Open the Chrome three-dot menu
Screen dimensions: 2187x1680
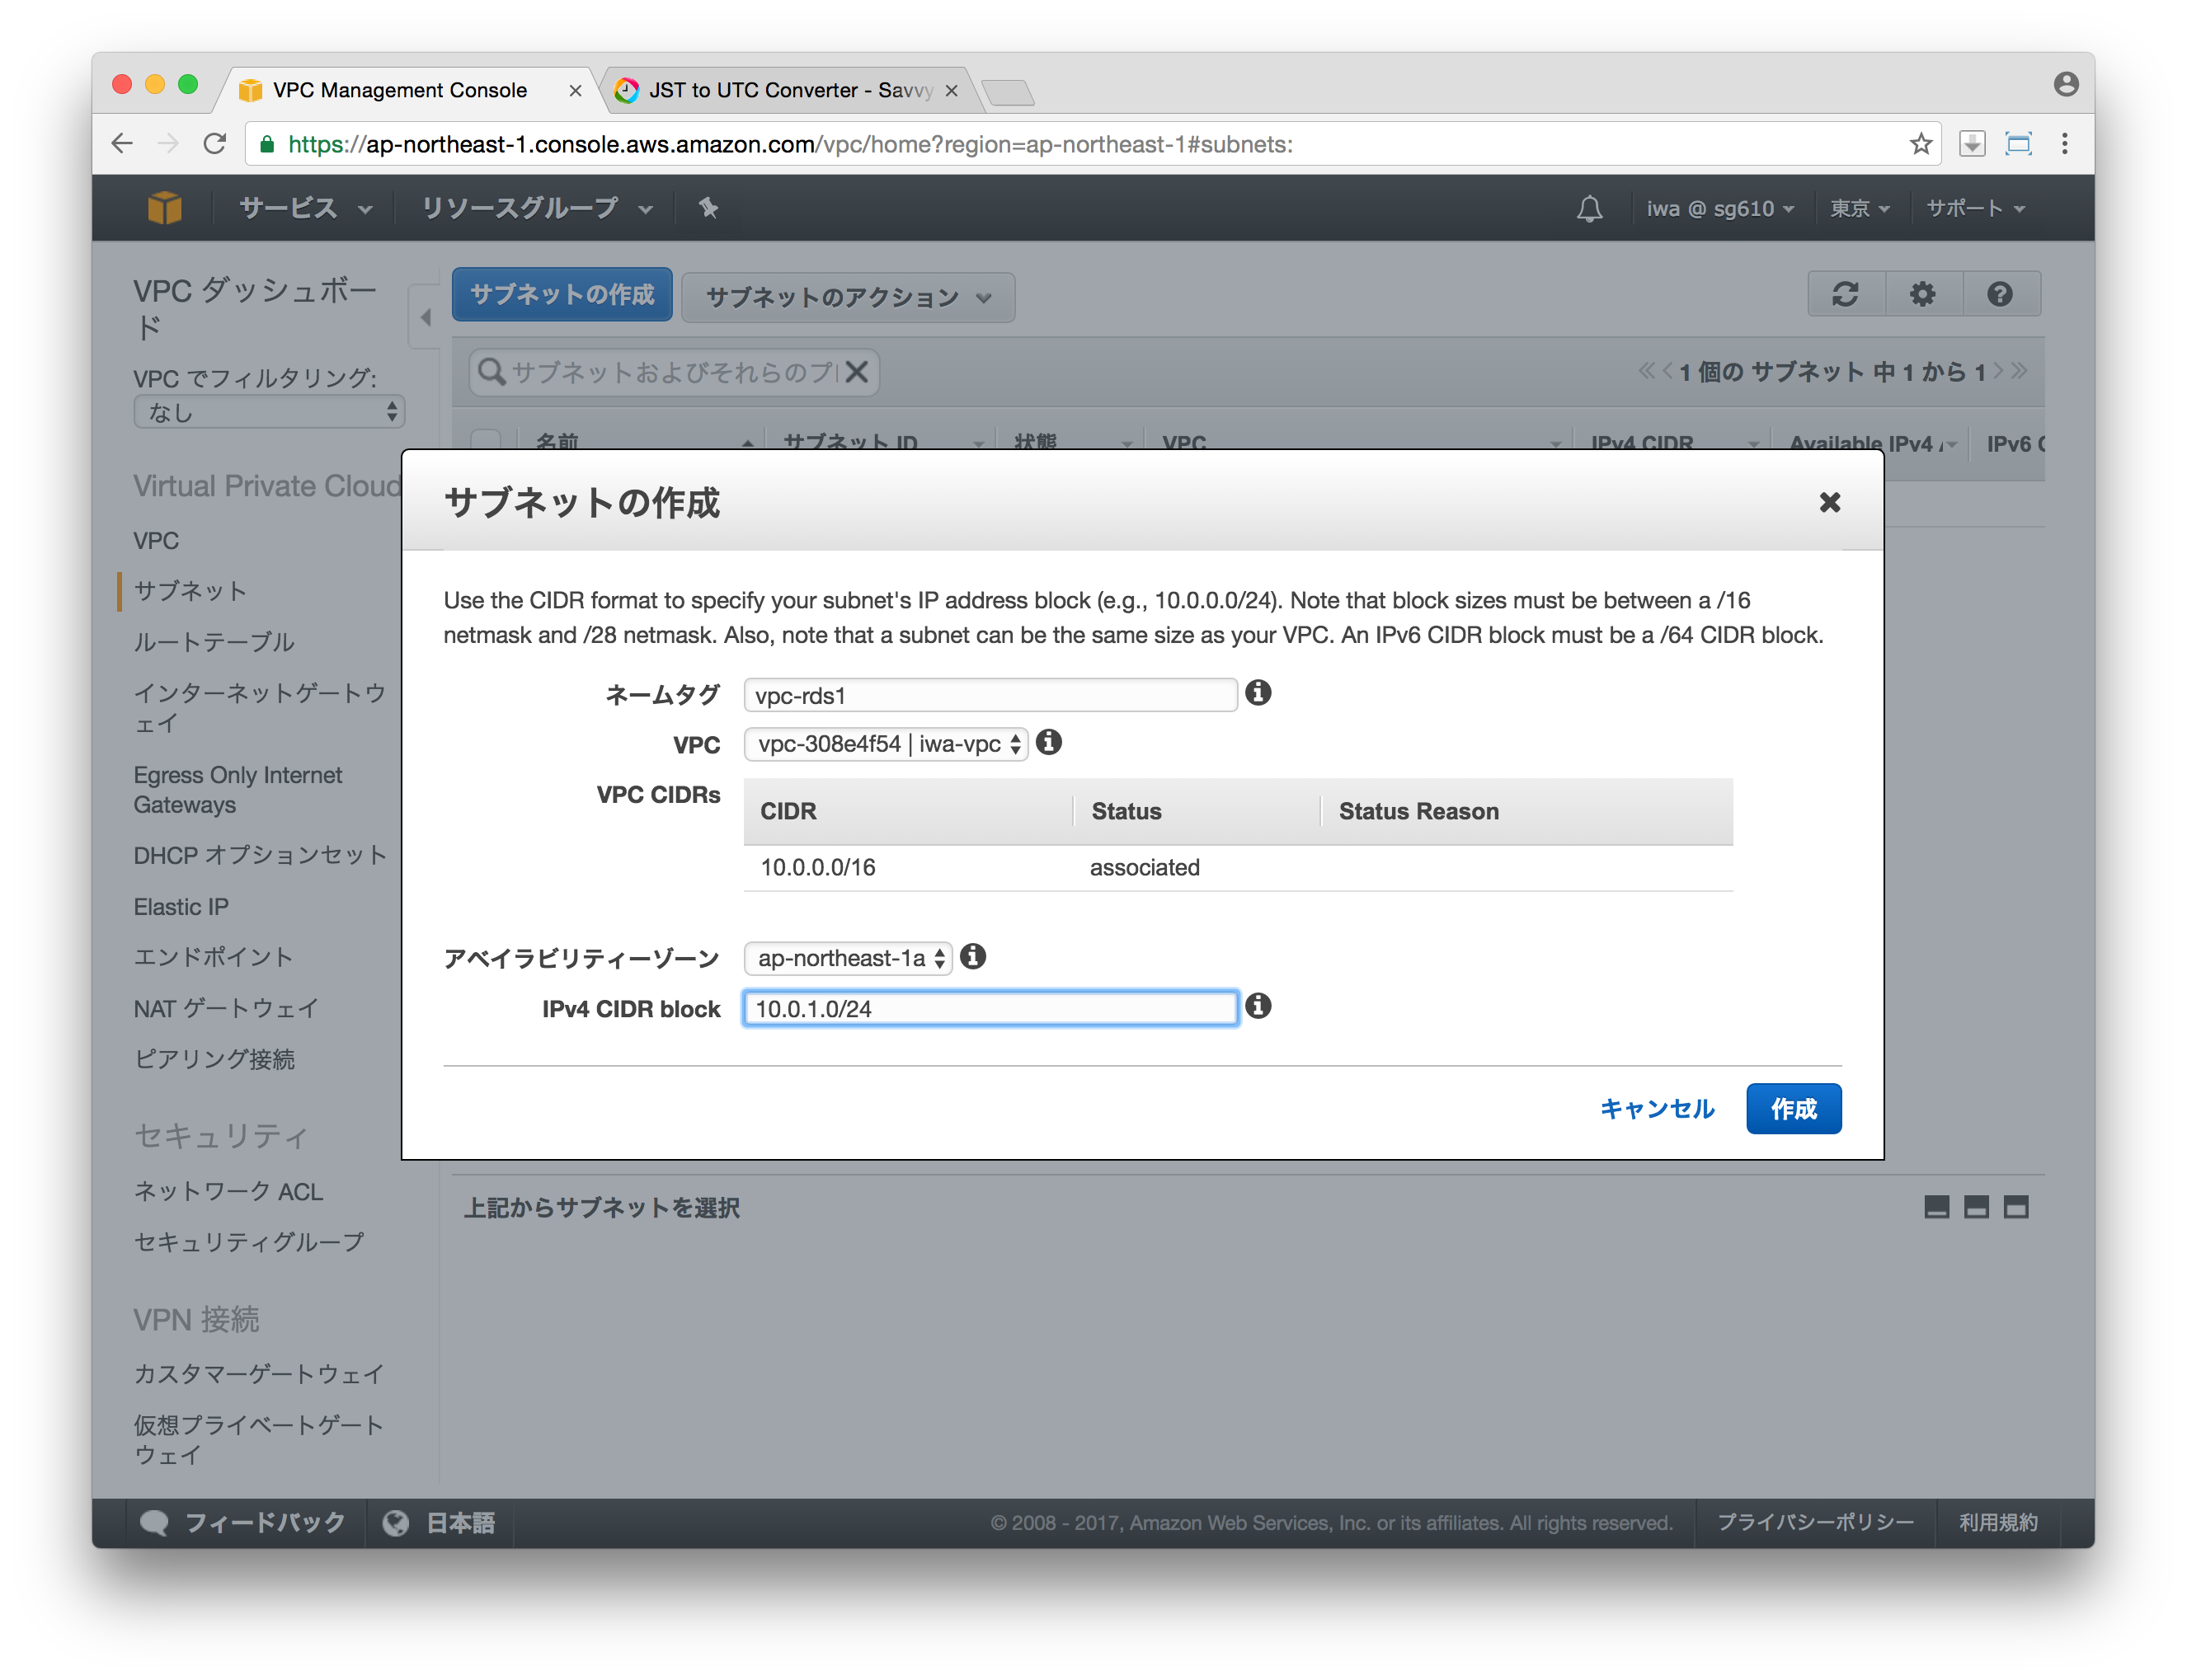click(x=2064, y=144)
